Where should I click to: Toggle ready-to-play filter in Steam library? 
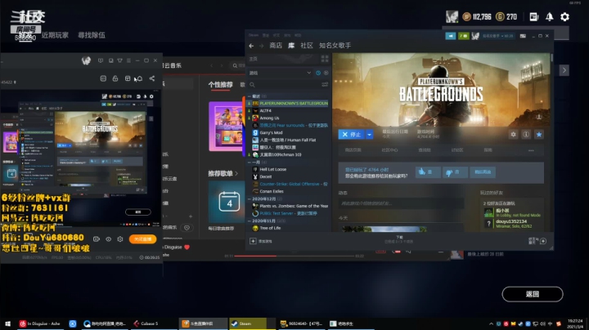pos(326,73)
